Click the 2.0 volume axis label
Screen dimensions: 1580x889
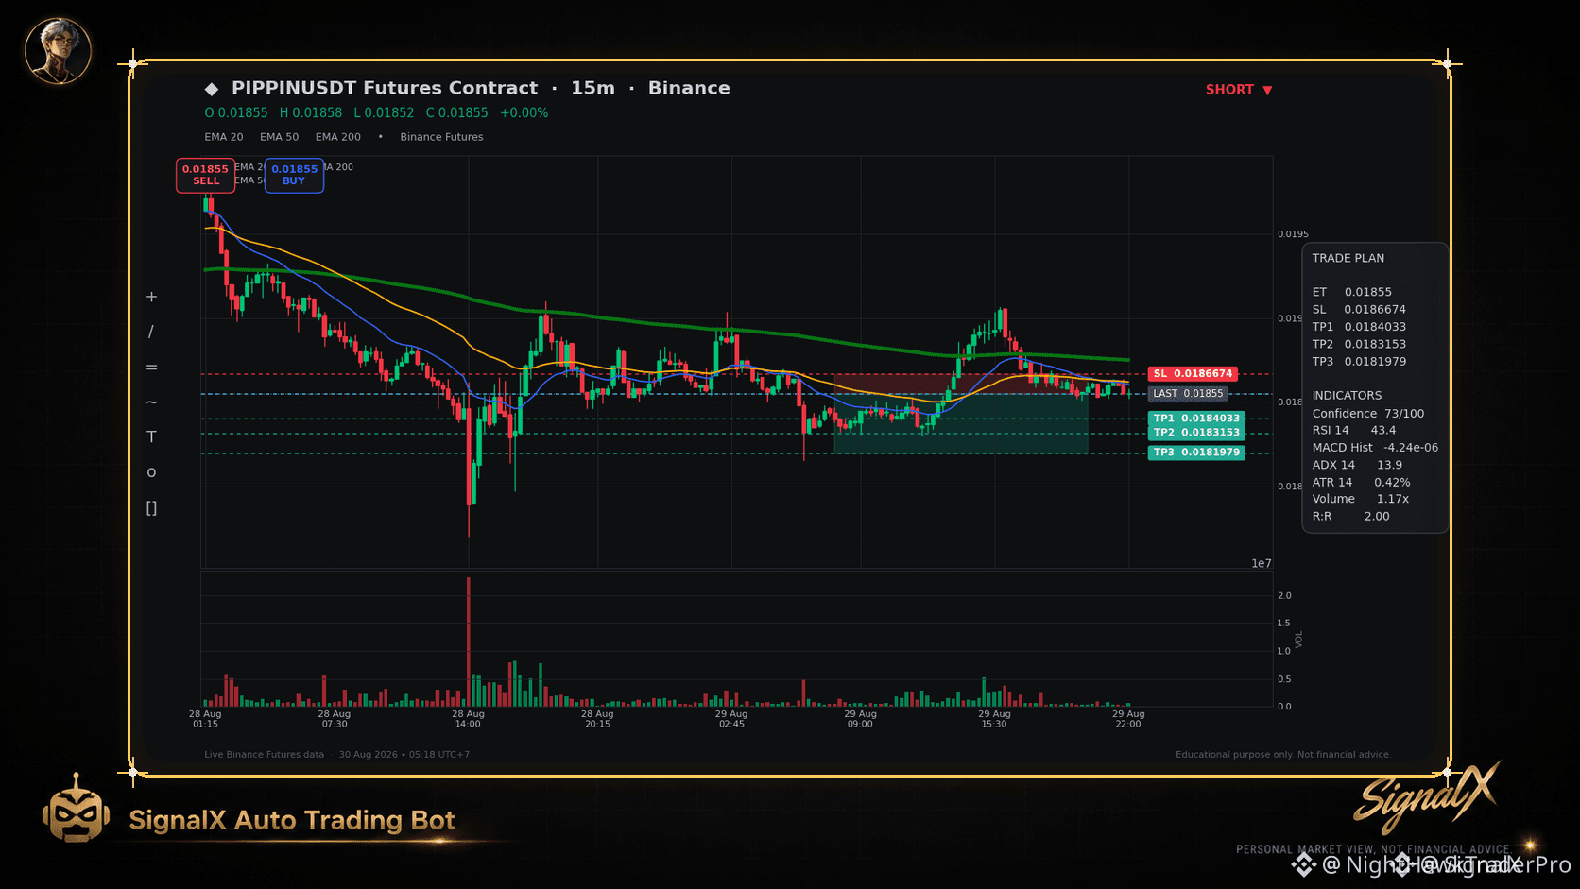tap(1284, 596)
